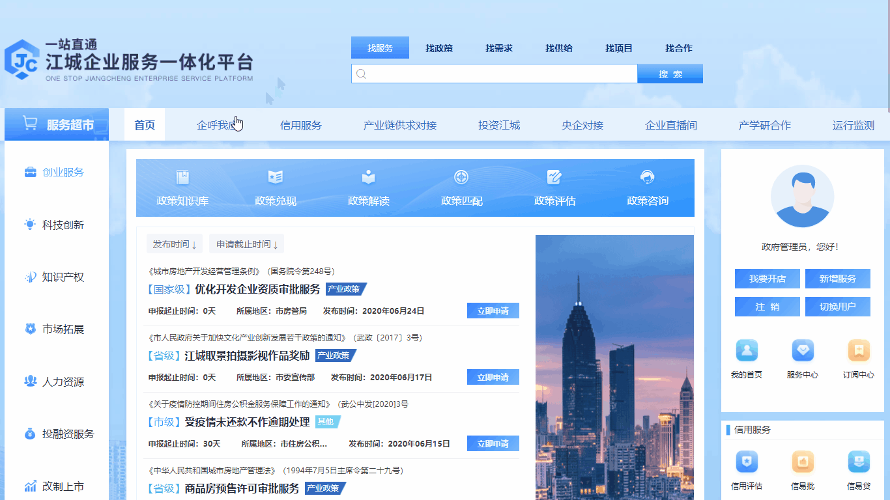This screenshot has height=500, width=890.
Task: Click the 政策咨询 headset icon
Action: click(648, 178)
